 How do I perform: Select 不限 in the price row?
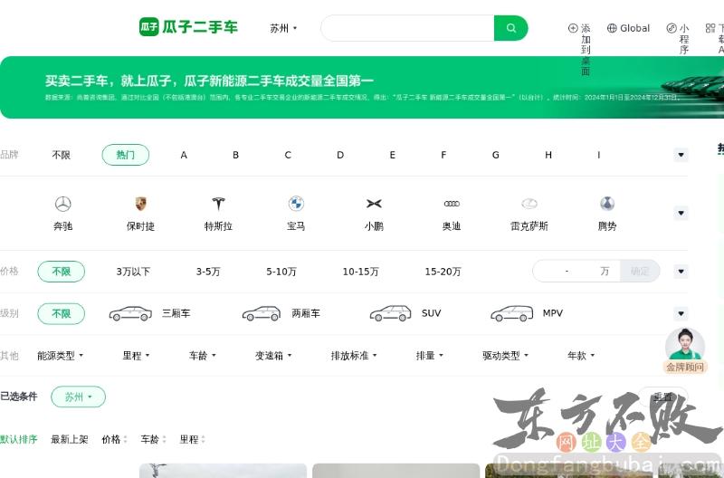(61, 272)
